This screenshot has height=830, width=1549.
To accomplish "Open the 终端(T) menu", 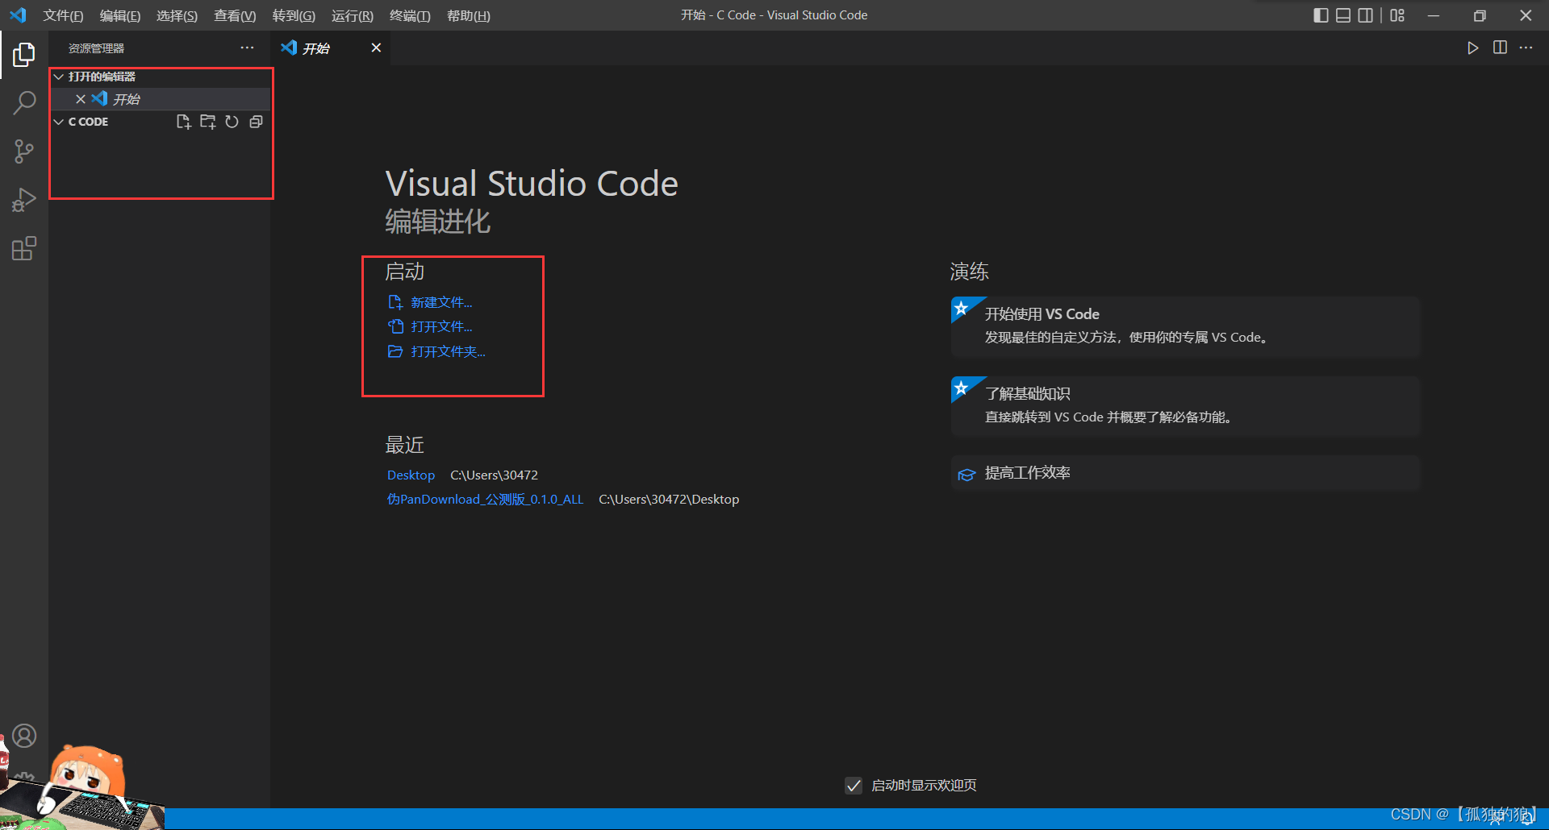I will click(410, 16).
